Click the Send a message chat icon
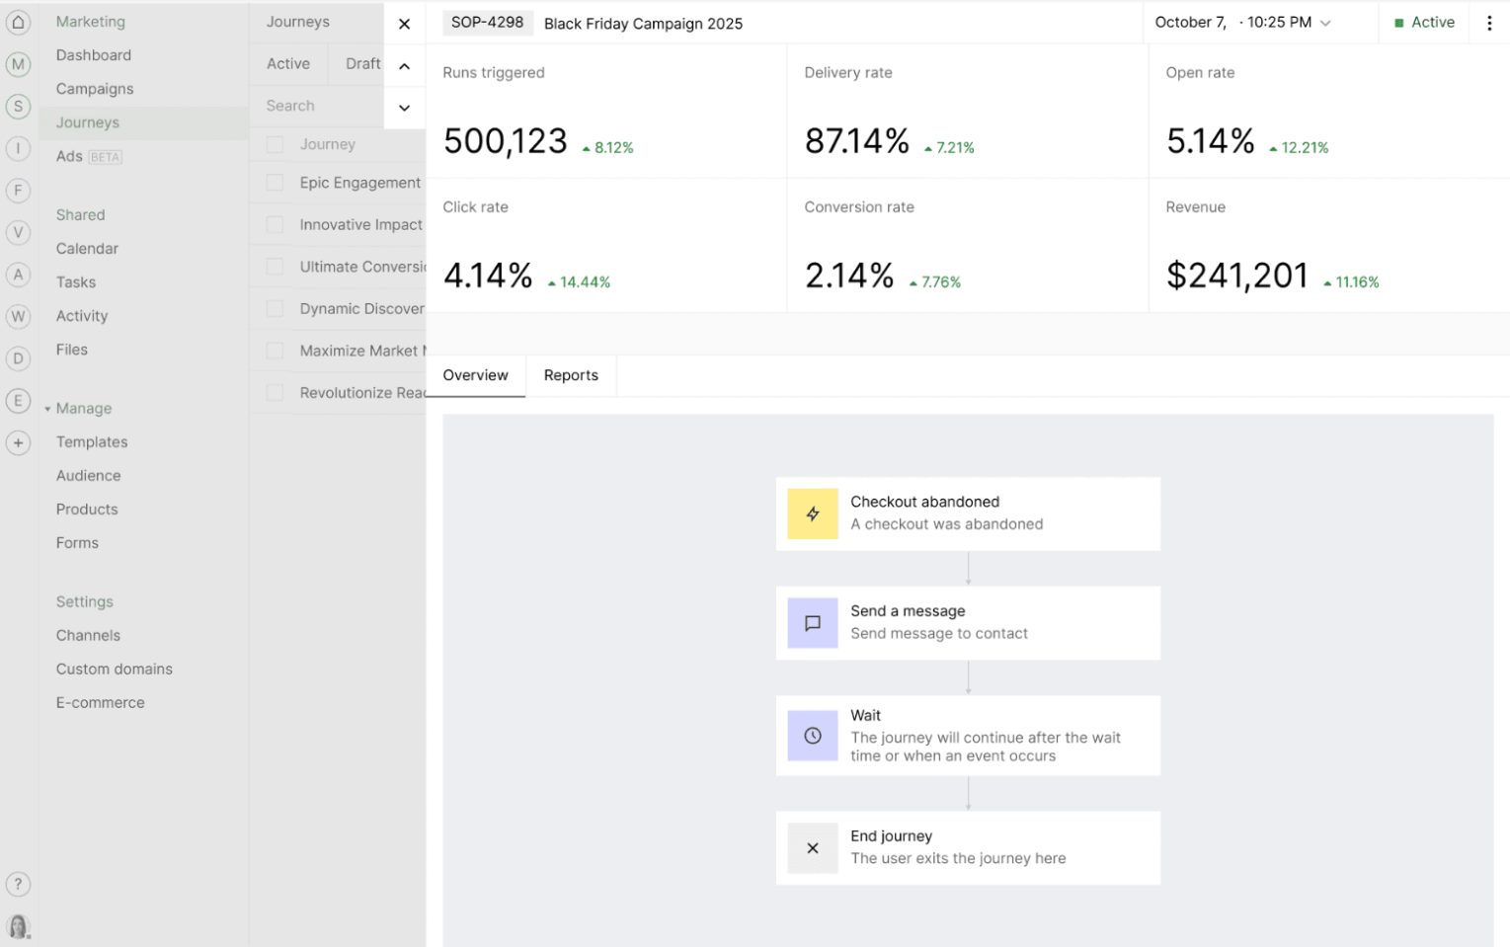The width and height of the screenshot is (1510, 947). pyautogui.click(x=812, y=623)
